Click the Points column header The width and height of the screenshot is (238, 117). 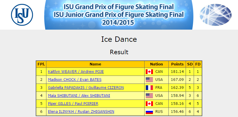click(177, 64)
